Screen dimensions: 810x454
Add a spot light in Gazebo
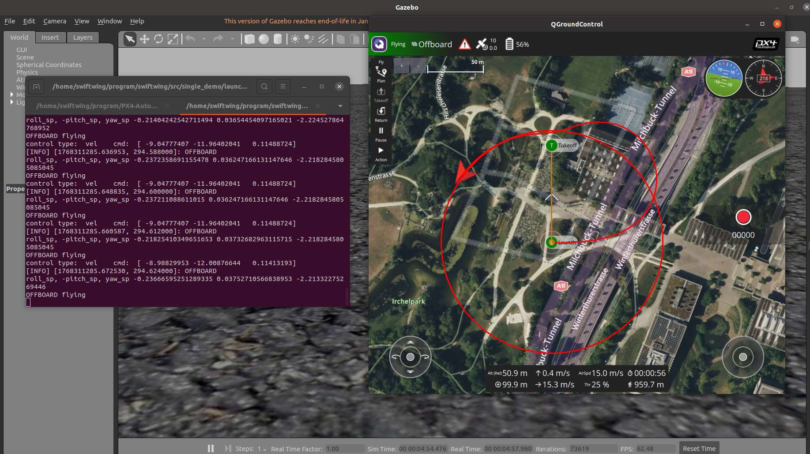tap(309, 39)
